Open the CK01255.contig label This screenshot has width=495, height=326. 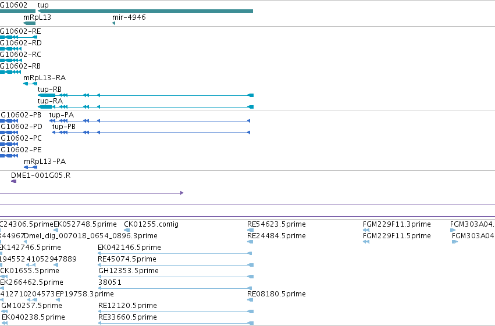151,224
